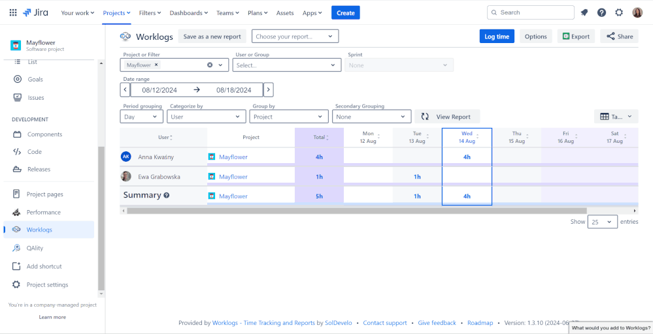653x334 pixels.
Task: Click Anna Kwaśny's AK avatar
Action: click(x=126, y=157)
